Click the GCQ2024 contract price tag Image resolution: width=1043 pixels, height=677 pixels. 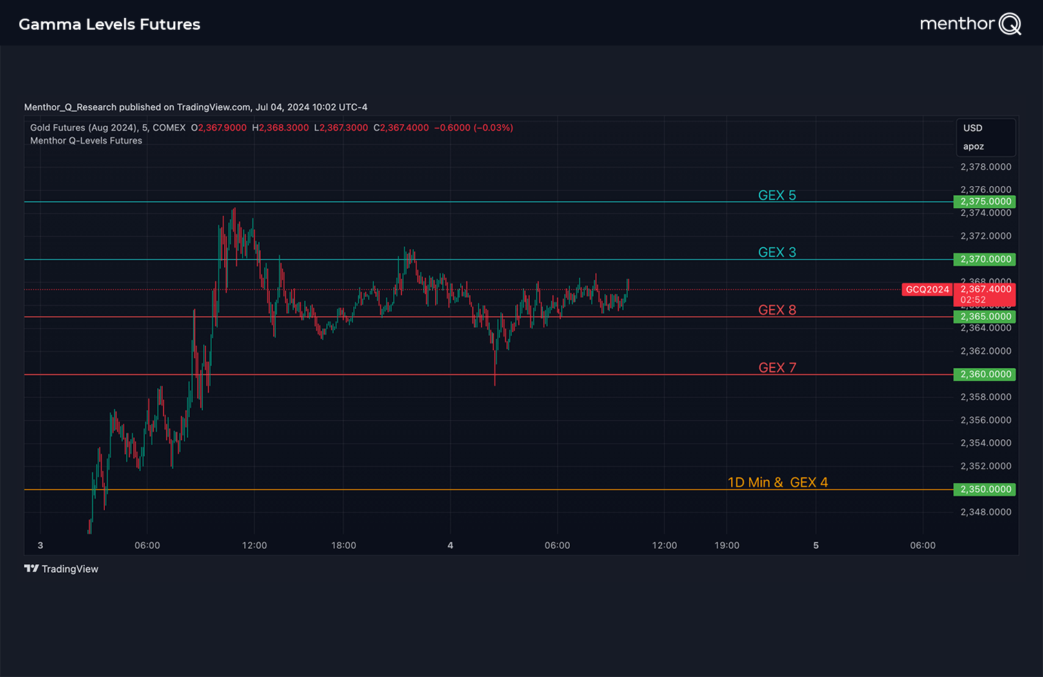[926, 290]
